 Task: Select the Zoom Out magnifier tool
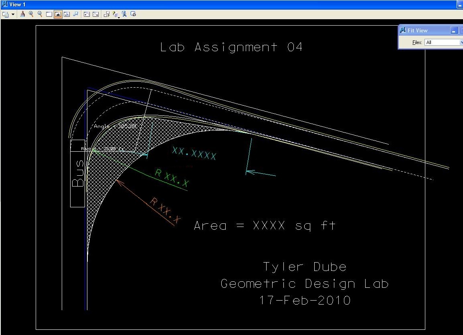[40, 14]
